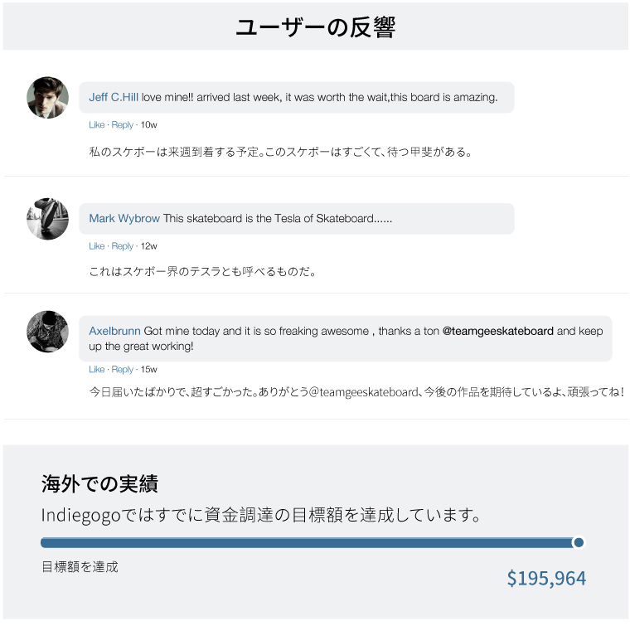
Task: Click the $195,964 funding amount
Action: tap(546, 578)
